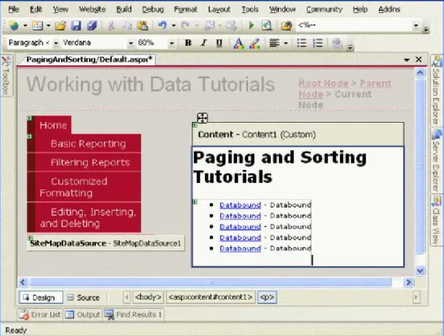Open the New Web Site dropdown arrow
Viewport: 444px width, 336px height.
click(x=25, y=25)
